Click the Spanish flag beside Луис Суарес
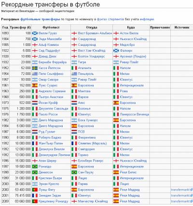 pyautogui.click(x=35, y=85)
